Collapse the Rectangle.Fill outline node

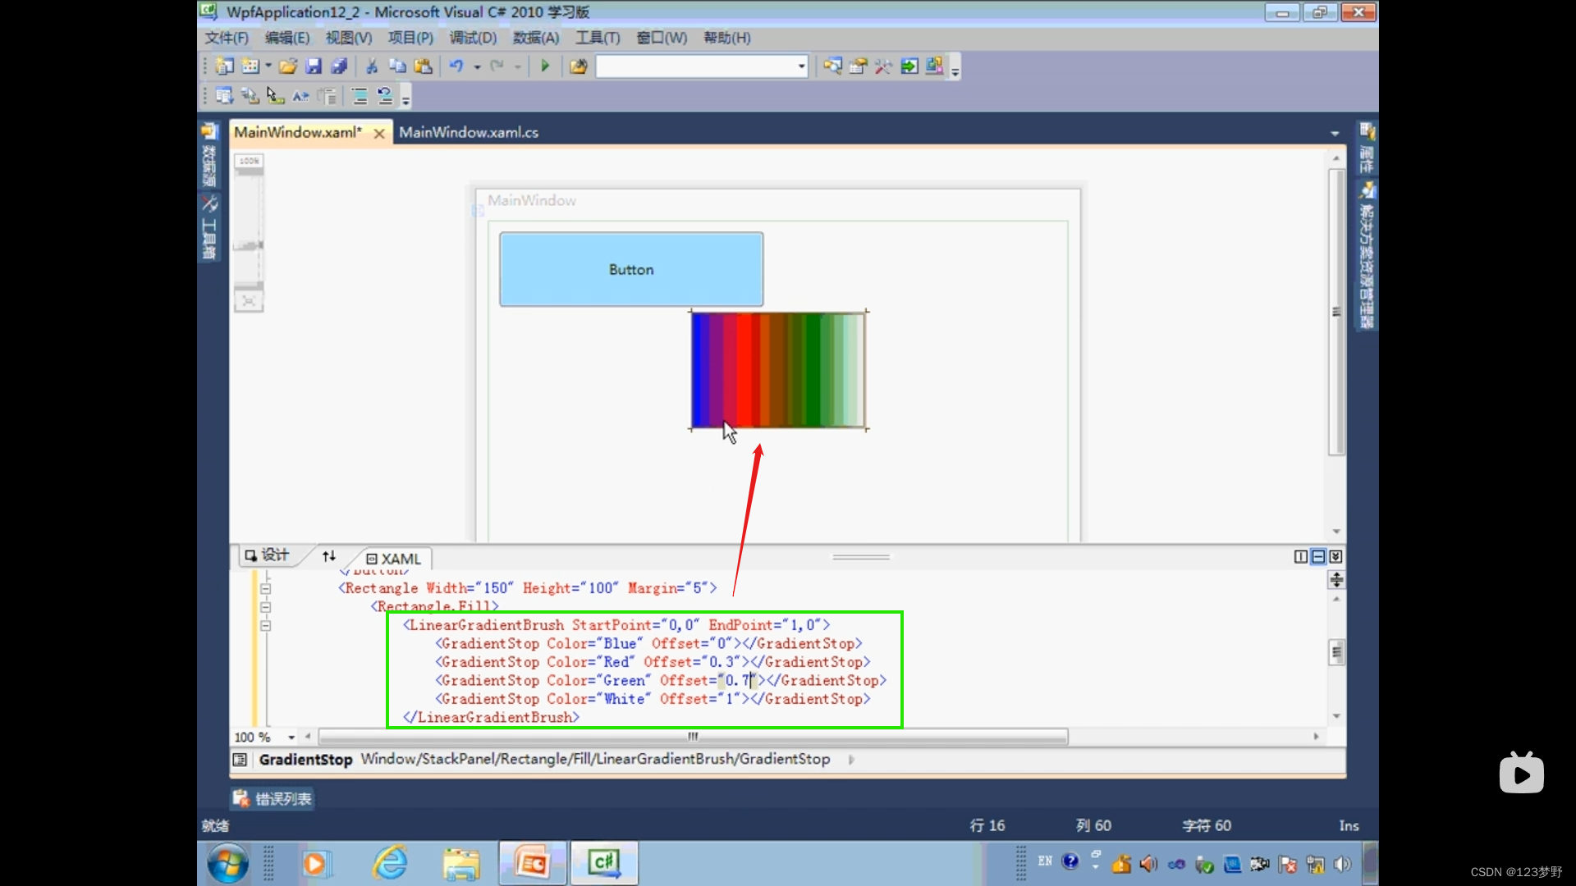[x=265, y=607]
